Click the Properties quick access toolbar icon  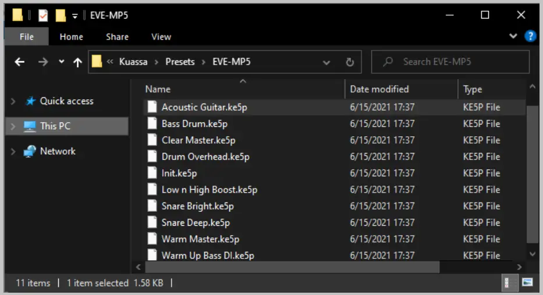[43, 15]
